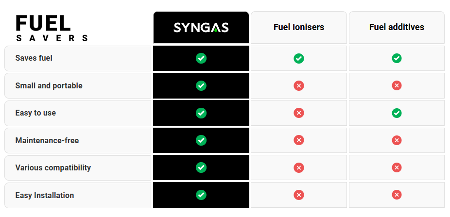Viewport: 450px width, 217px height.
Task: Click the SYNGAS logo column header
Action: (201, 27)
